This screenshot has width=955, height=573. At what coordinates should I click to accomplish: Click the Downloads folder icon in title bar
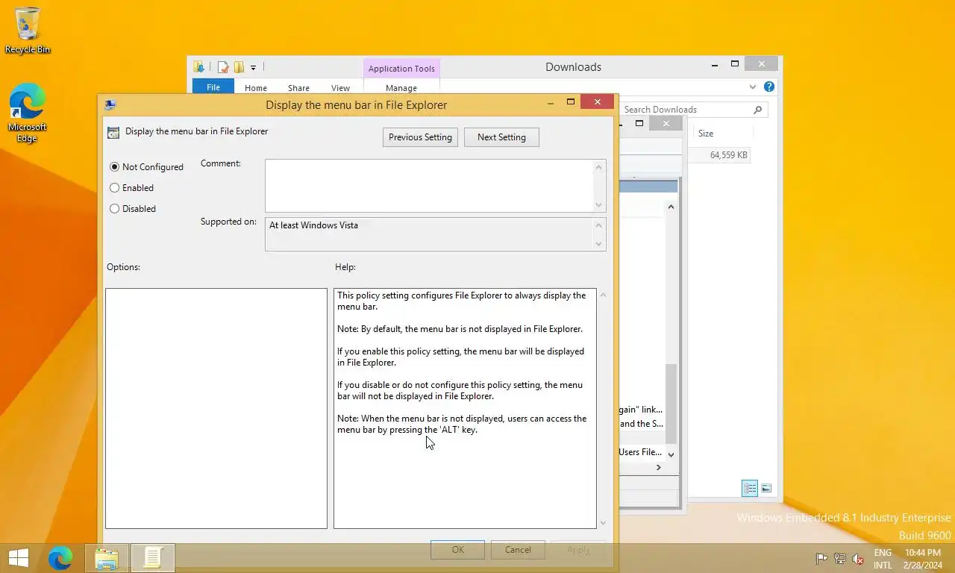tap(199, 67)
